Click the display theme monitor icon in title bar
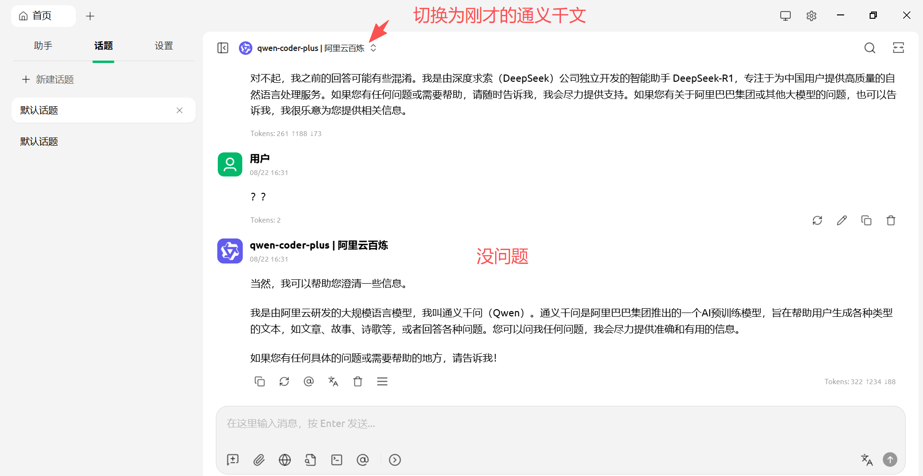The width and height of the screenshot is (923, 476). 786,16
